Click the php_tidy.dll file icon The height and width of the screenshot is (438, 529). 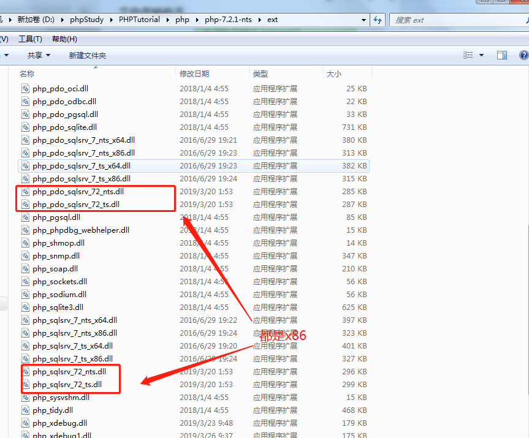[x=25, y=410]
